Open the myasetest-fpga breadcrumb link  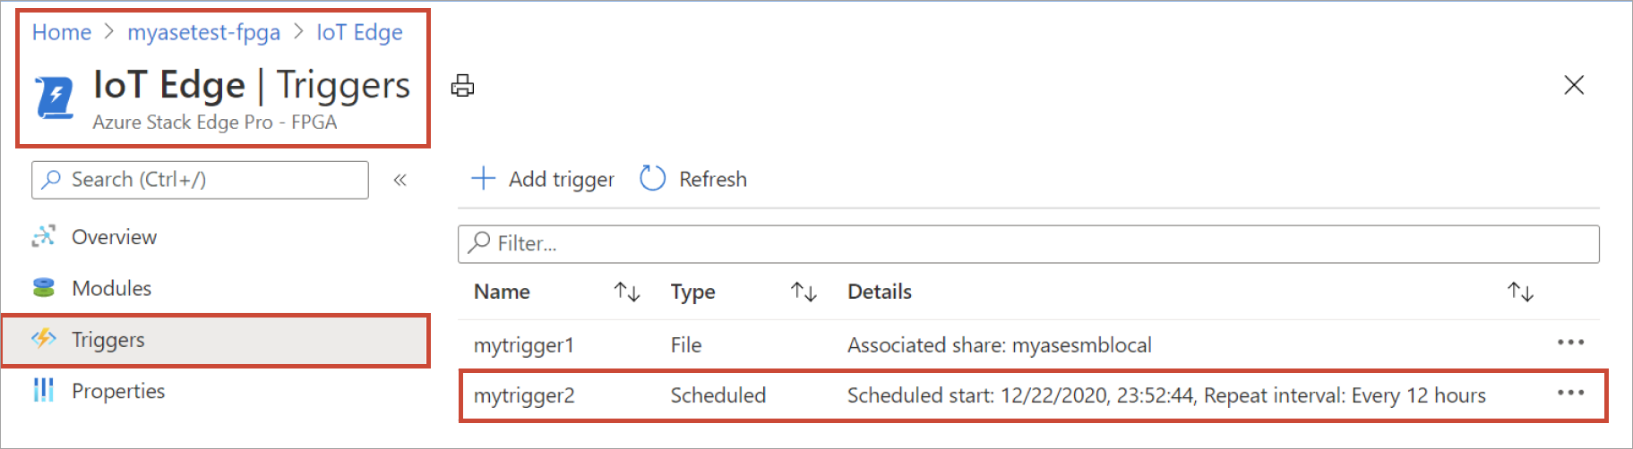point(203,32)
